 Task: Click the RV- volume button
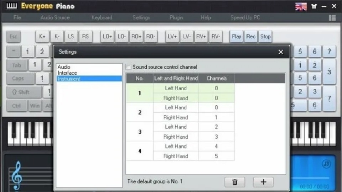tap(216, 36)
